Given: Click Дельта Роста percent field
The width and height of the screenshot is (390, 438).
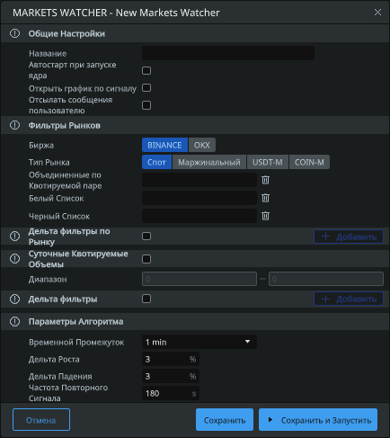Looking at the screenshot, I should 171,359.
